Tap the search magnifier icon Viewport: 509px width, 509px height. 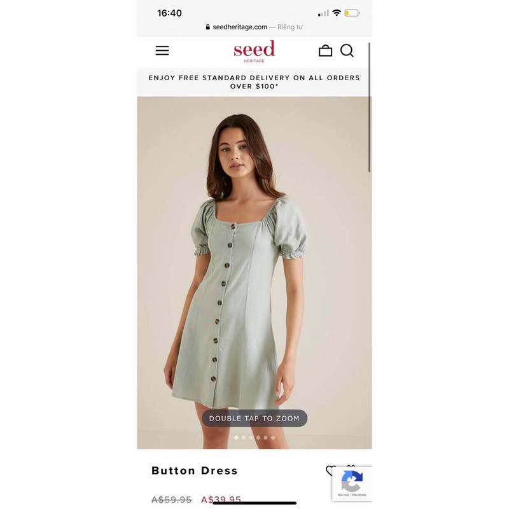[347, 51]
